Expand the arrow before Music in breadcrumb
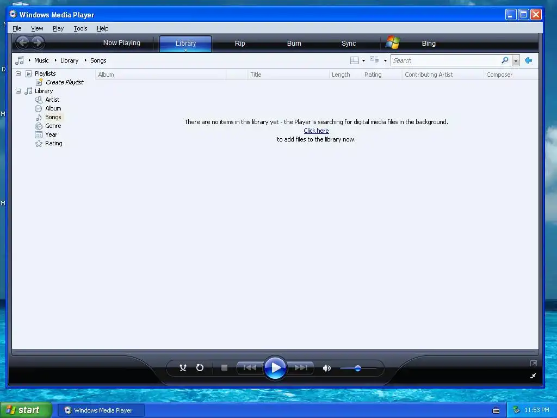This screenshot has width=557, height=418. point(29,60)
